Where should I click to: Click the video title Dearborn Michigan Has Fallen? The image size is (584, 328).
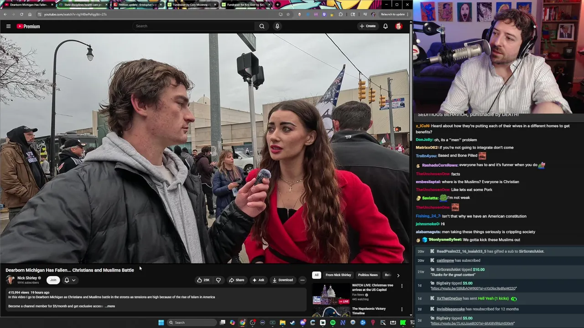click(70, 270)
